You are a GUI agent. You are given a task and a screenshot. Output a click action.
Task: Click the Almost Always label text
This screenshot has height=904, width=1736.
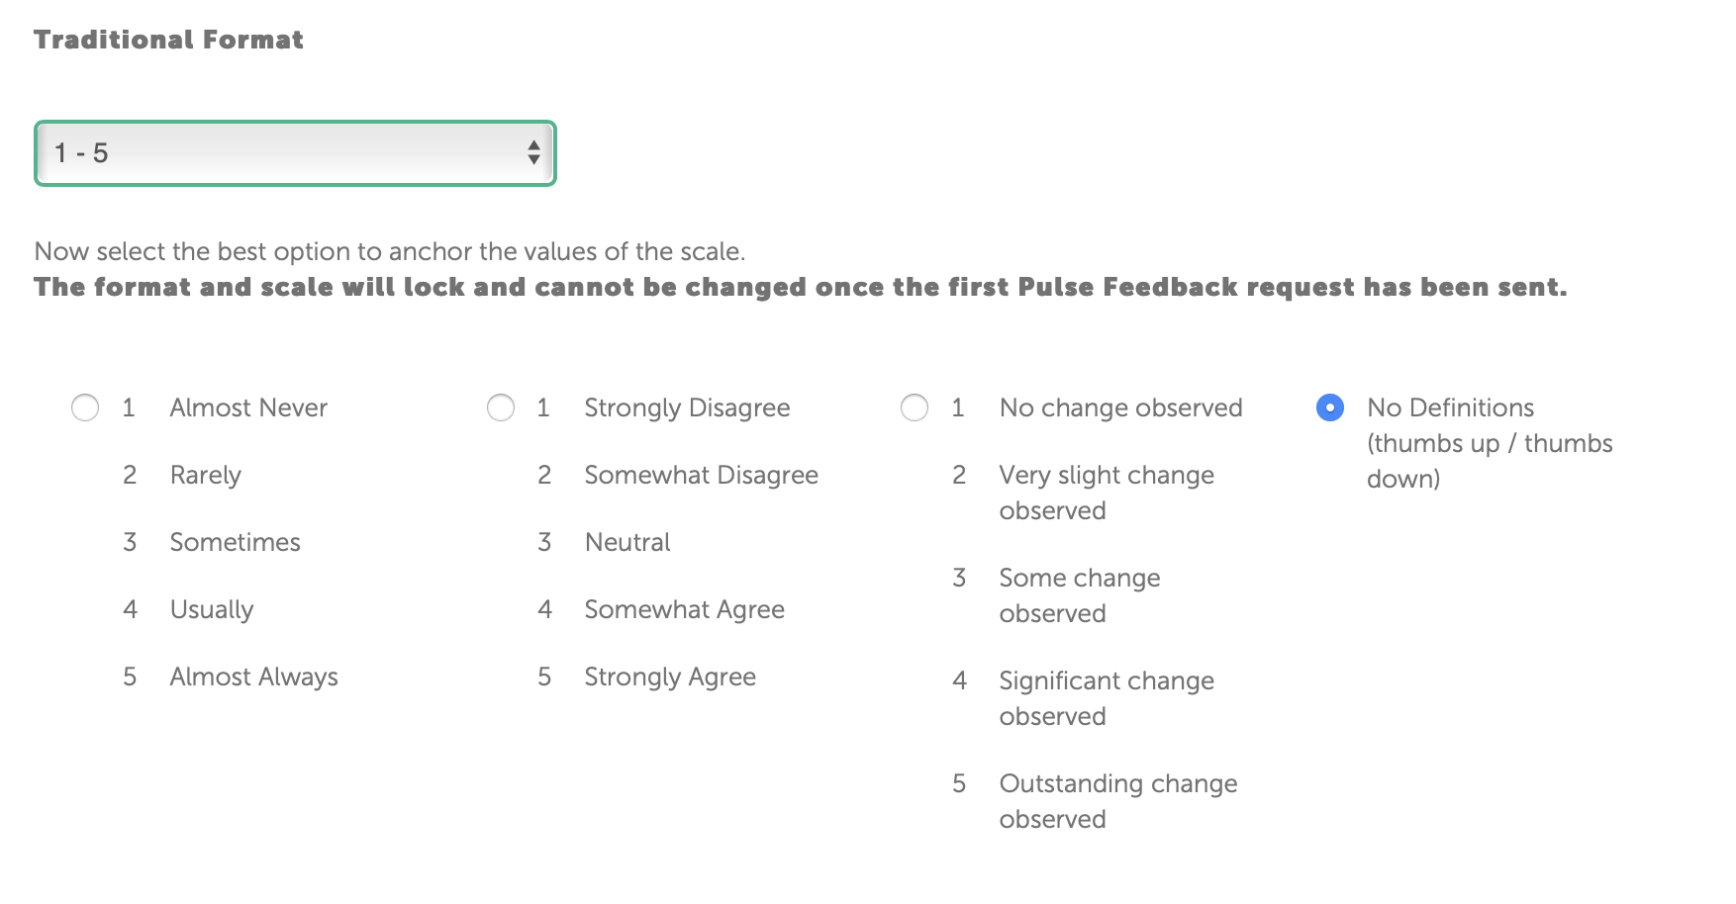(x=253, y=677)
